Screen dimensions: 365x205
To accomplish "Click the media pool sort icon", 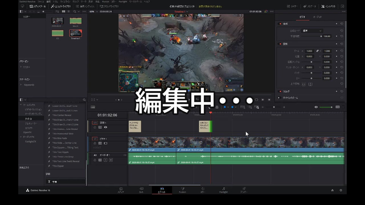I will 57,11.
